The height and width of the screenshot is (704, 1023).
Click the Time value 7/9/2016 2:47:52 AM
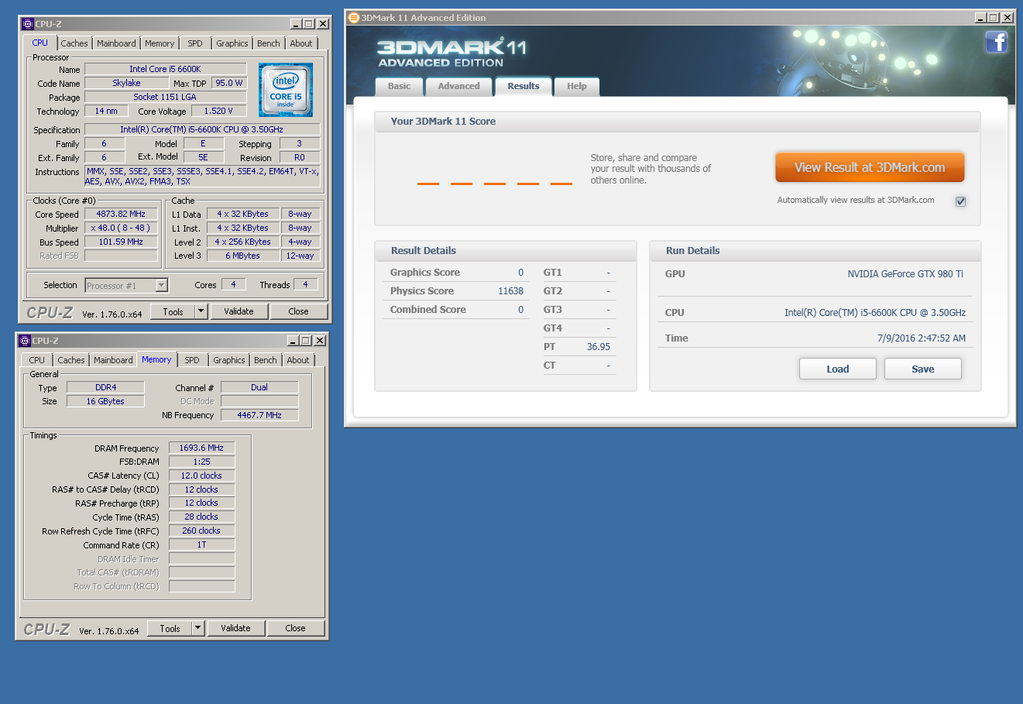[922, 338]
